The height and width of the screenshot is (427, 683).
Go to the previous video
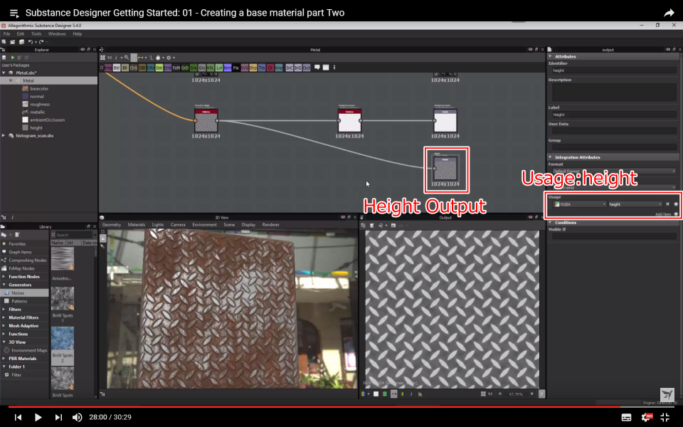point(18,417)
